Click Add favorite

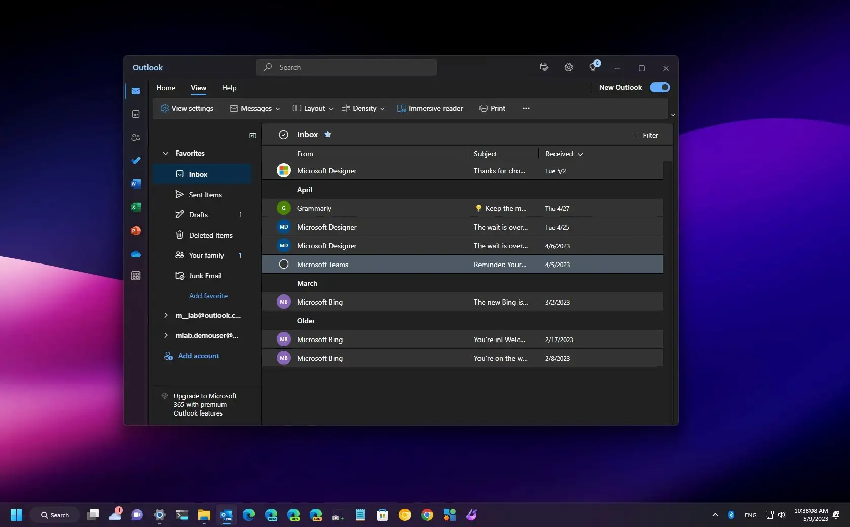(x=208, y=296)
